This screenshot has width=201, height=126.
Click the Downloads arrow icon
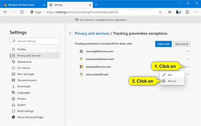13,87
